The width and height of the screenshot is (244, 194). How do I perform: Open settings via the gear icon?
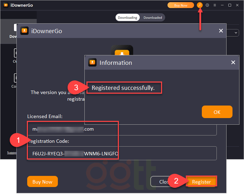207,5
